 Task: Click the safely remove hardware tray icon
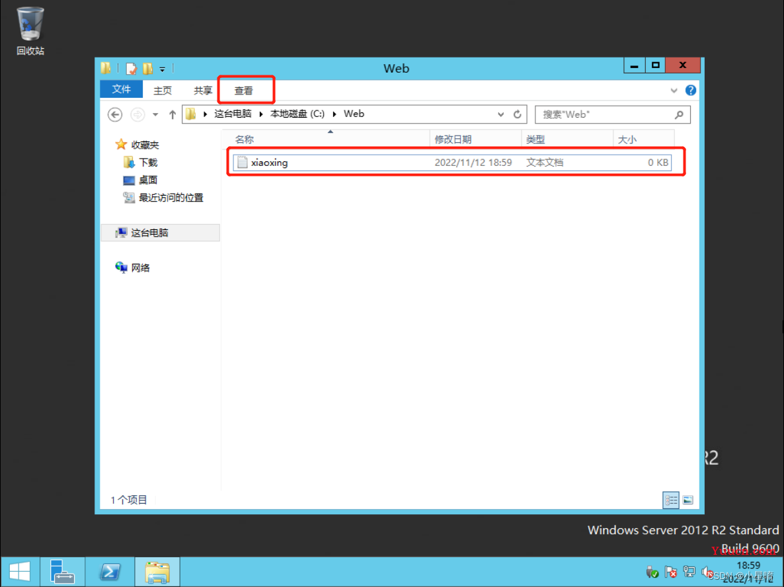(652, 572)
